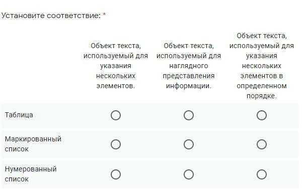The image size is (308, 196).
Task: Mark Нумерованный список as 'элементов в определенном порядке'
Action: [x=262, y=174]
